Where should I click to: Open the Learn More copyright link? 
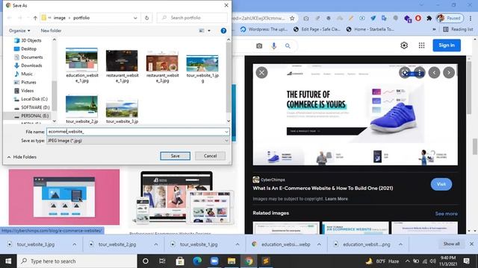click(336, 199)
